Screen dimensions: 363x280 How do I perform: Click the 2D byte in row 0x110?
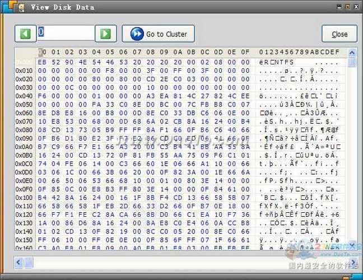point(123,206)
